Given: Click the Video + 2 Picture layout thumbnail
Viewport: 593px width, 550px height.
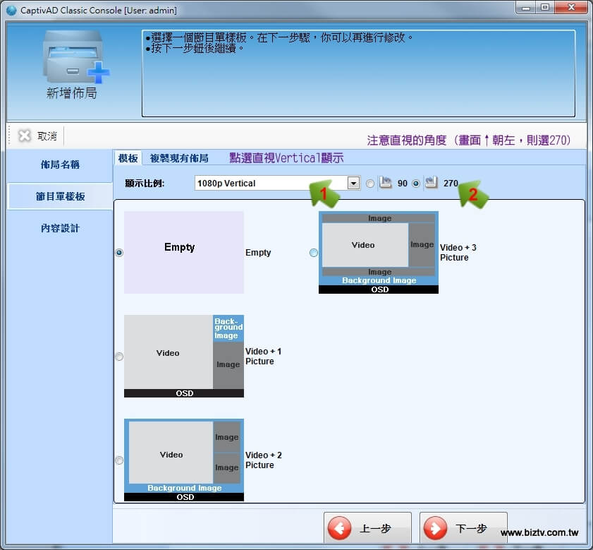Looking at the screenshot, I should pyautogui.click(x=184, y=460).
